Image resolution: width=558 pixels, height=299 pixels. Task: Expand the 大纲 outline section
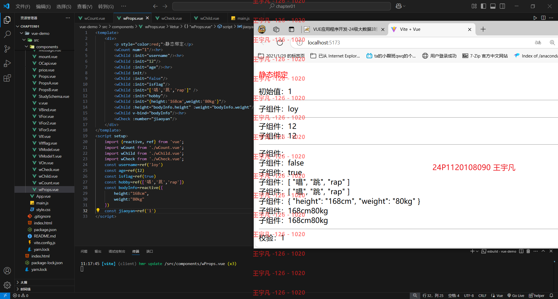pos(24,282)
